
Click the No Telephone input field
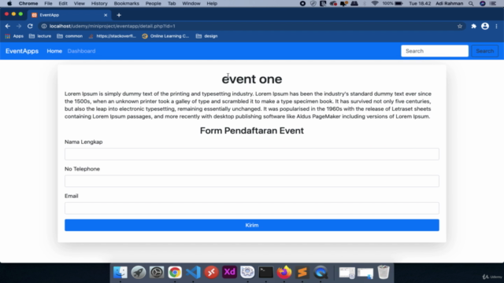(252, 181)
